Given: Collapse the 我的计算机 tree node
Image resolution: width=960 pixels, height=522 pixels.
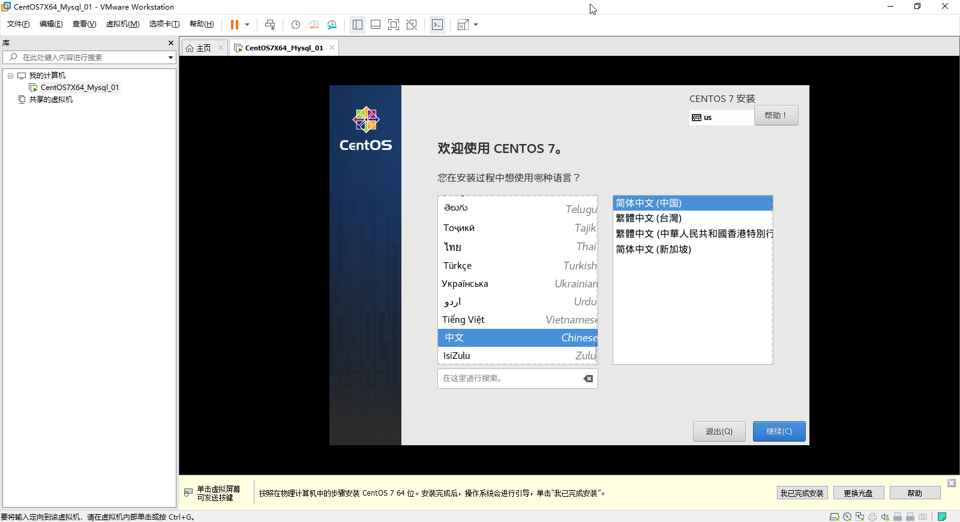Looking at the screenshot, I should 10,76.
